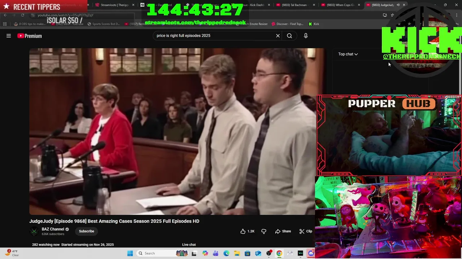
Task: Click the Live chat label
Action: (189, 245)
